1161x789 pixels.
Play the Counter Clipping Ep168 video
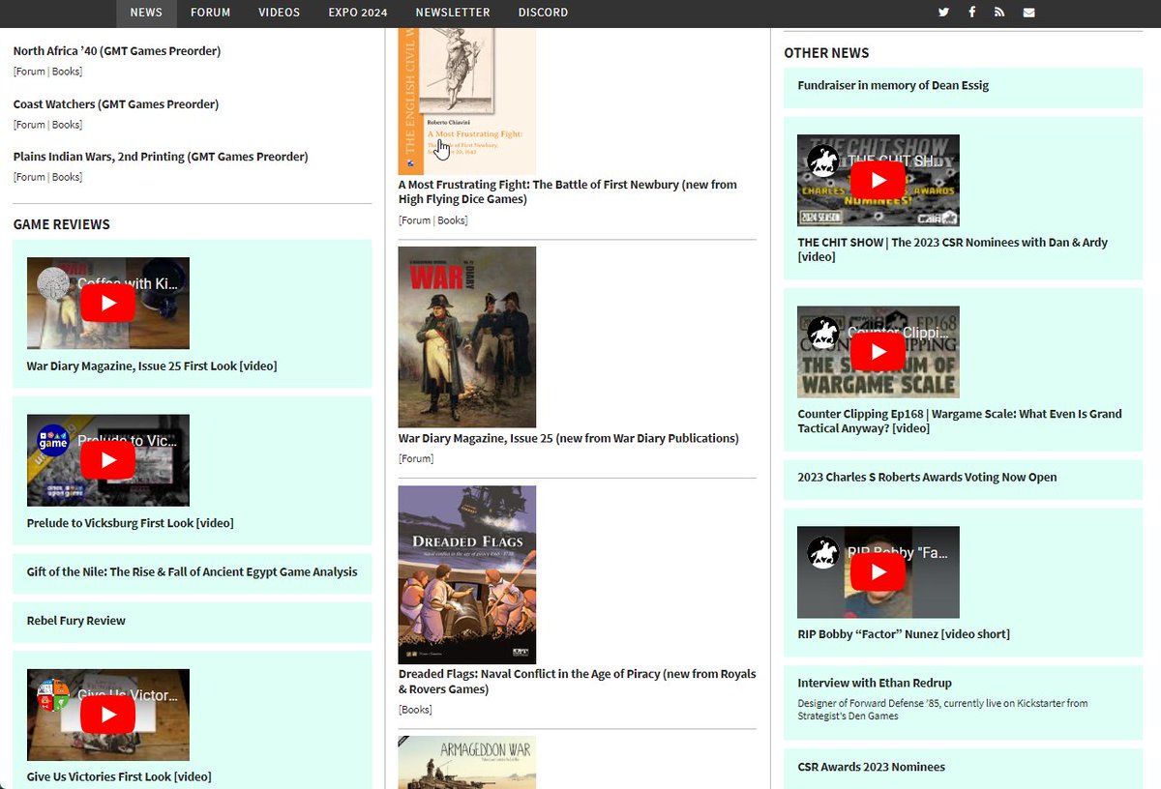point(878,351)
